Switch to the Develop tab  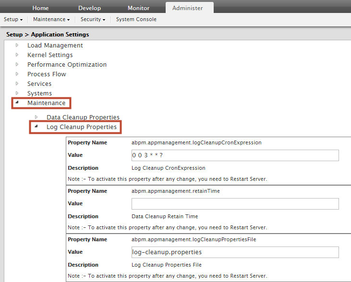tap(89, 8)
